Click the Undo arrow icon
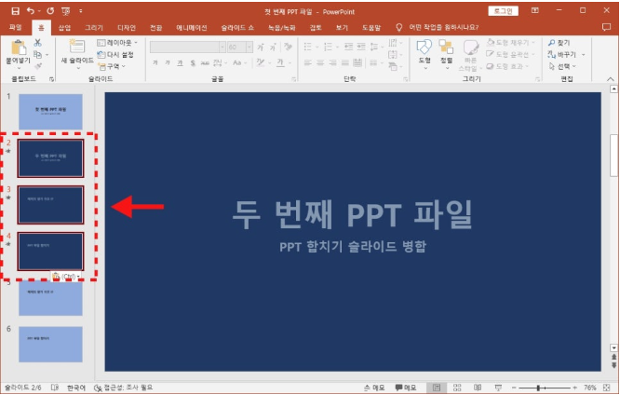 point(31,10)
